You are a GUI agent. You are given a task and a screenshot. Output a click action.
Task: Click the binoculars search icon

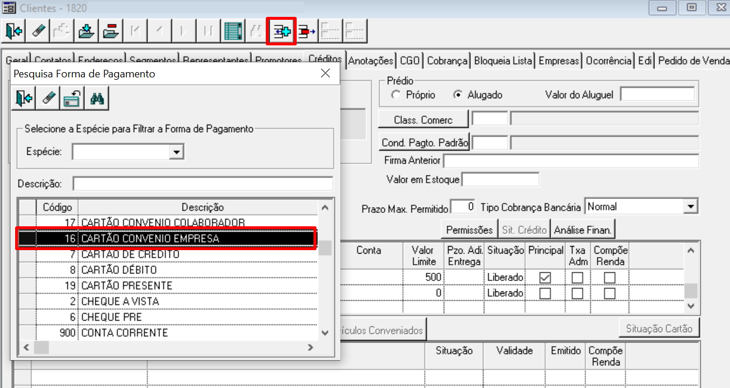pyautogui.click(x=97, y=98)
